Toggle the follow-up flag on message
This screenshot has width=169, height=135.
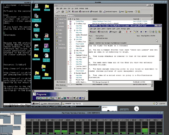click(130, 32)
